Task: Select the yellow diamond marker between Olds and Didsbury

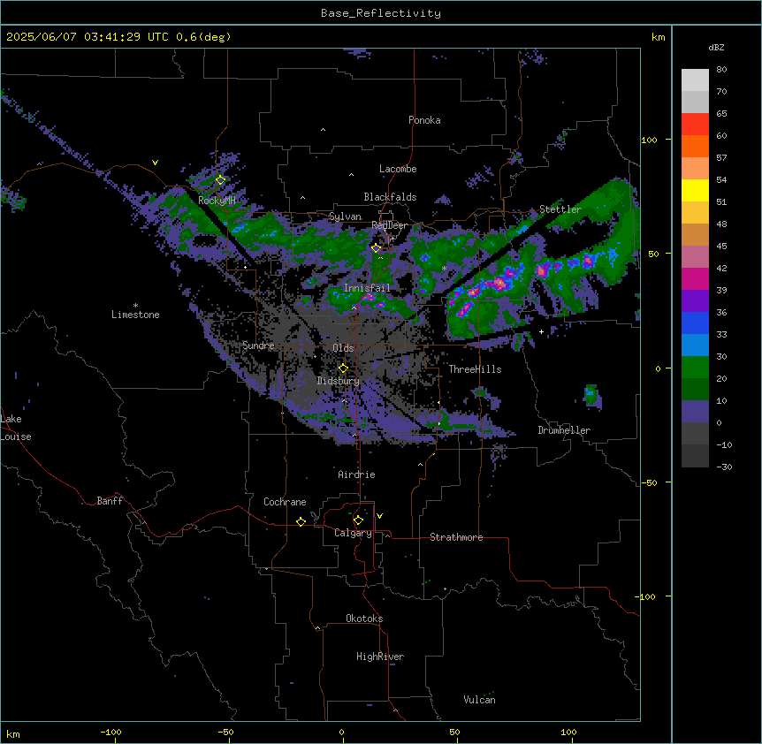Action: point(343,368)
